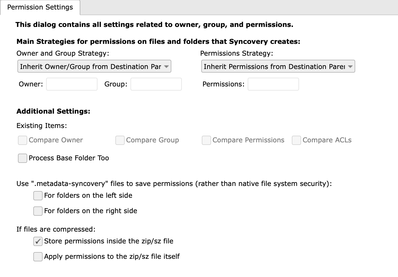Check 'For folders on the left side'

pyautogui.click(x=38, y=196)
